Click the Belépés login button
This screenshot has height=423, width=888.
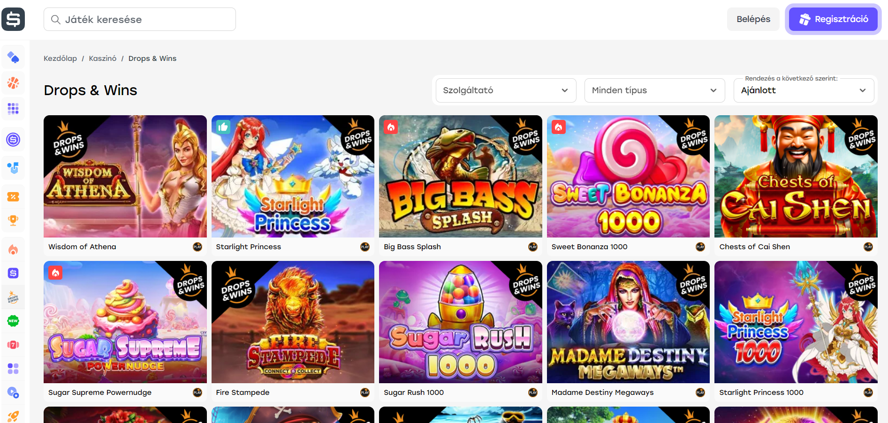click(x=753, y=19)
